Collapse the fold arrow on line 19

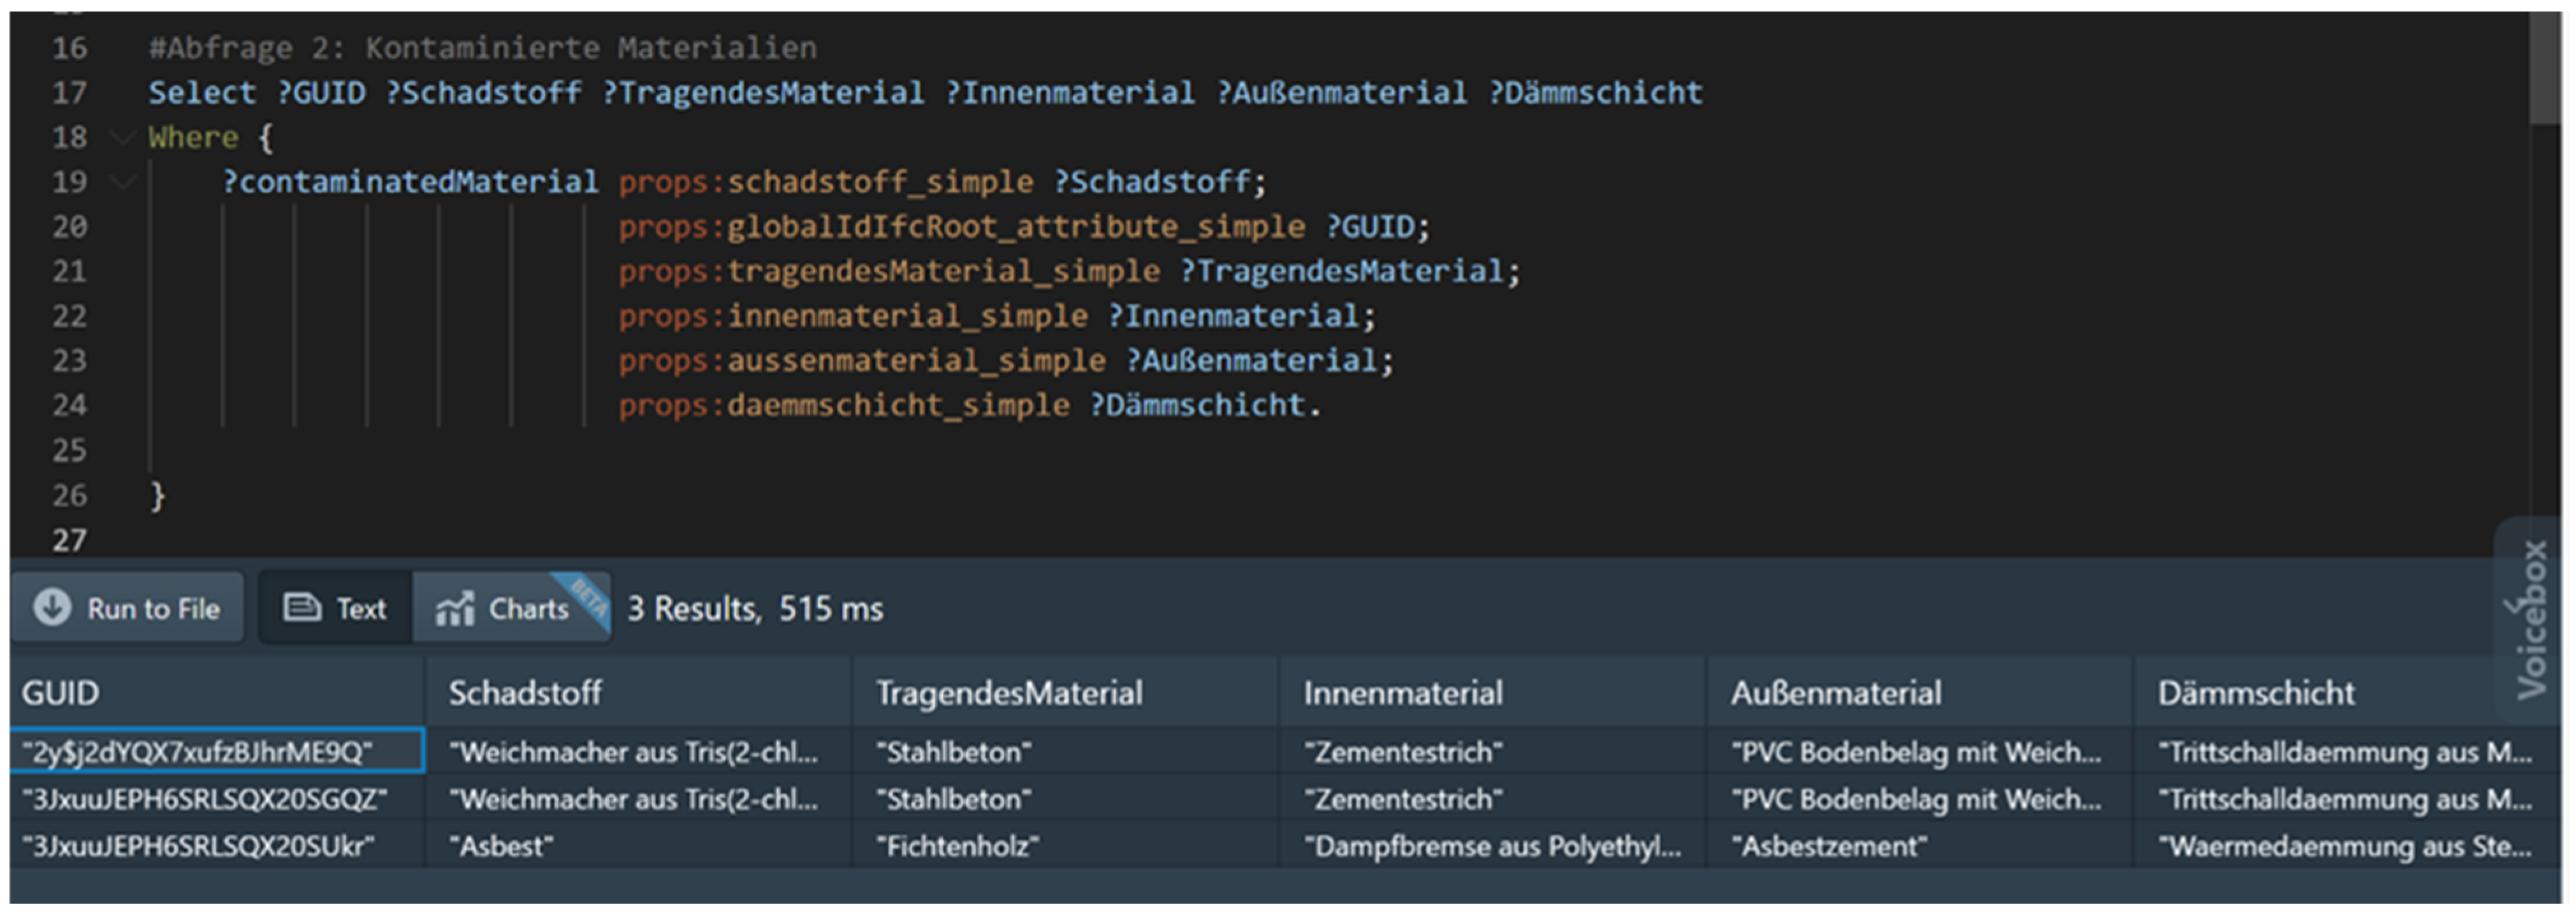pos(123,182)
